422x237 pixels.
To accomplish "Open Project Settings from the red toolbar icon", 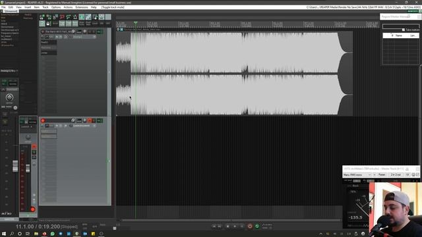I will [62, 17].
